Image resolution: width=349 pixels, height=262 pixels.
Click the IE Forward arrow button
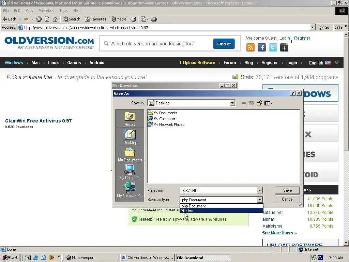coord(26,19)
